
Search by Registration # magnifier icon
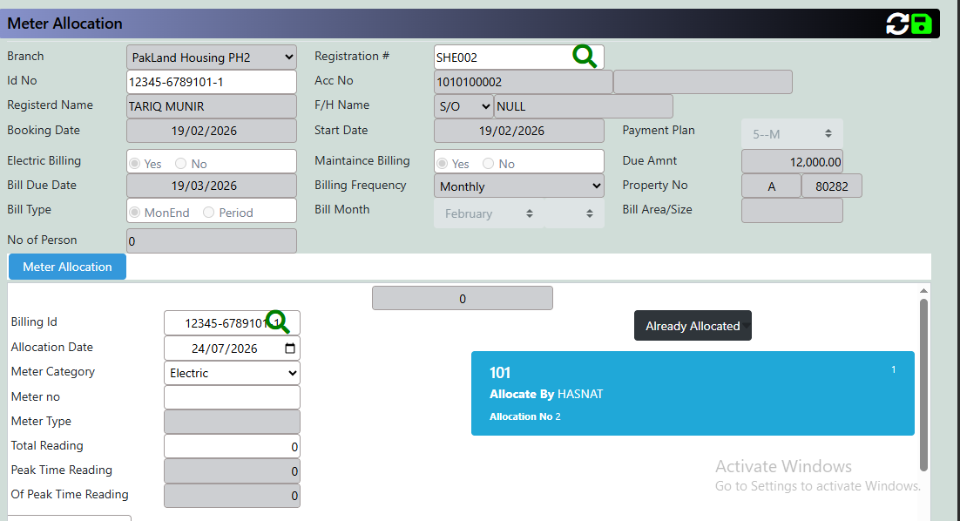coord(584,57)
